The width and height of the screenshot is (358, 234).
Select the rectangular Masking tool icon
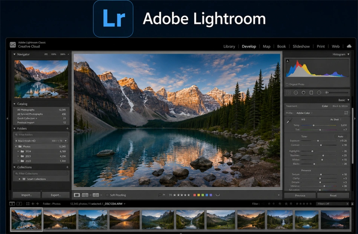(x=311, y=93)
